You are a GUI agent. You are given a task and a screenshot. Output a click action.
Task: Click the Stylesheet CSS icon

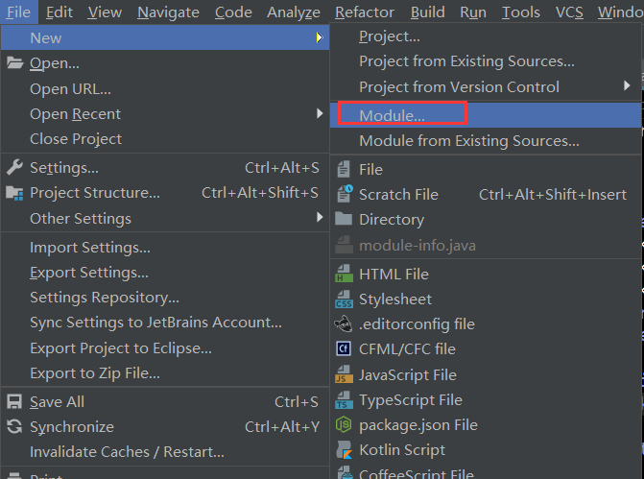click(x=344, y=299)
